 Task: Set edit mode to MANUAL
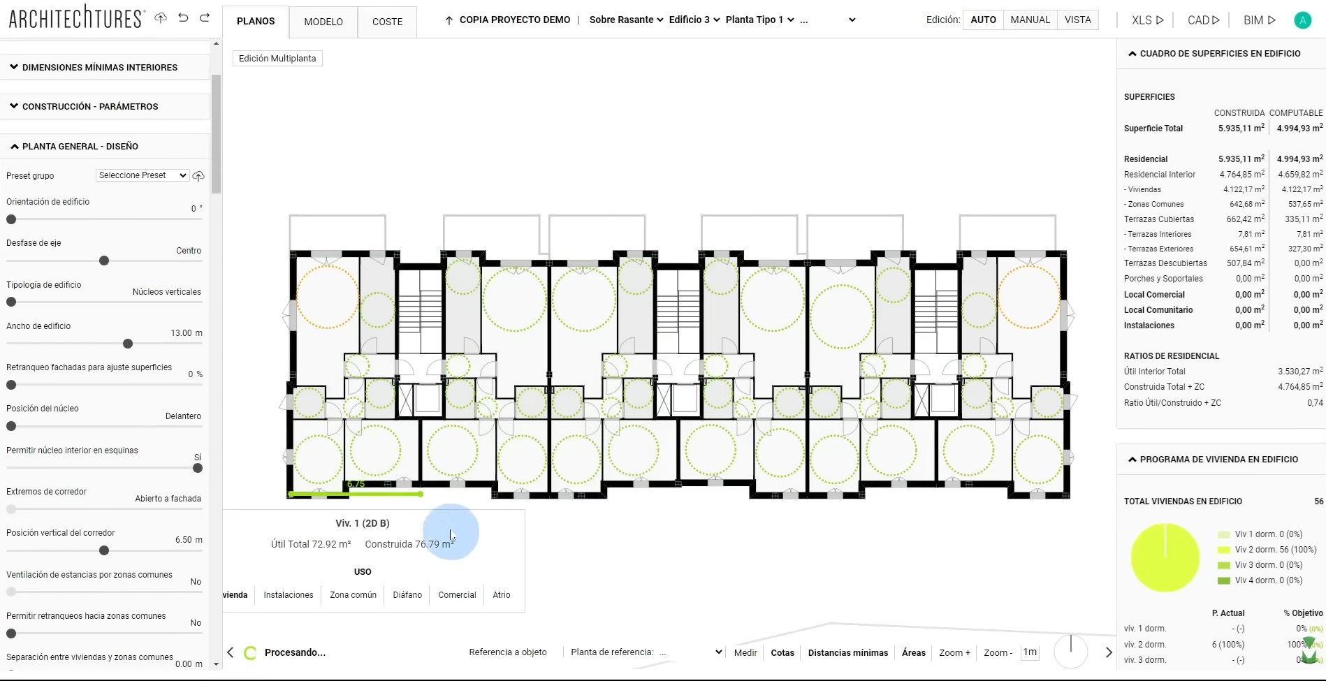pos(1030,20)
